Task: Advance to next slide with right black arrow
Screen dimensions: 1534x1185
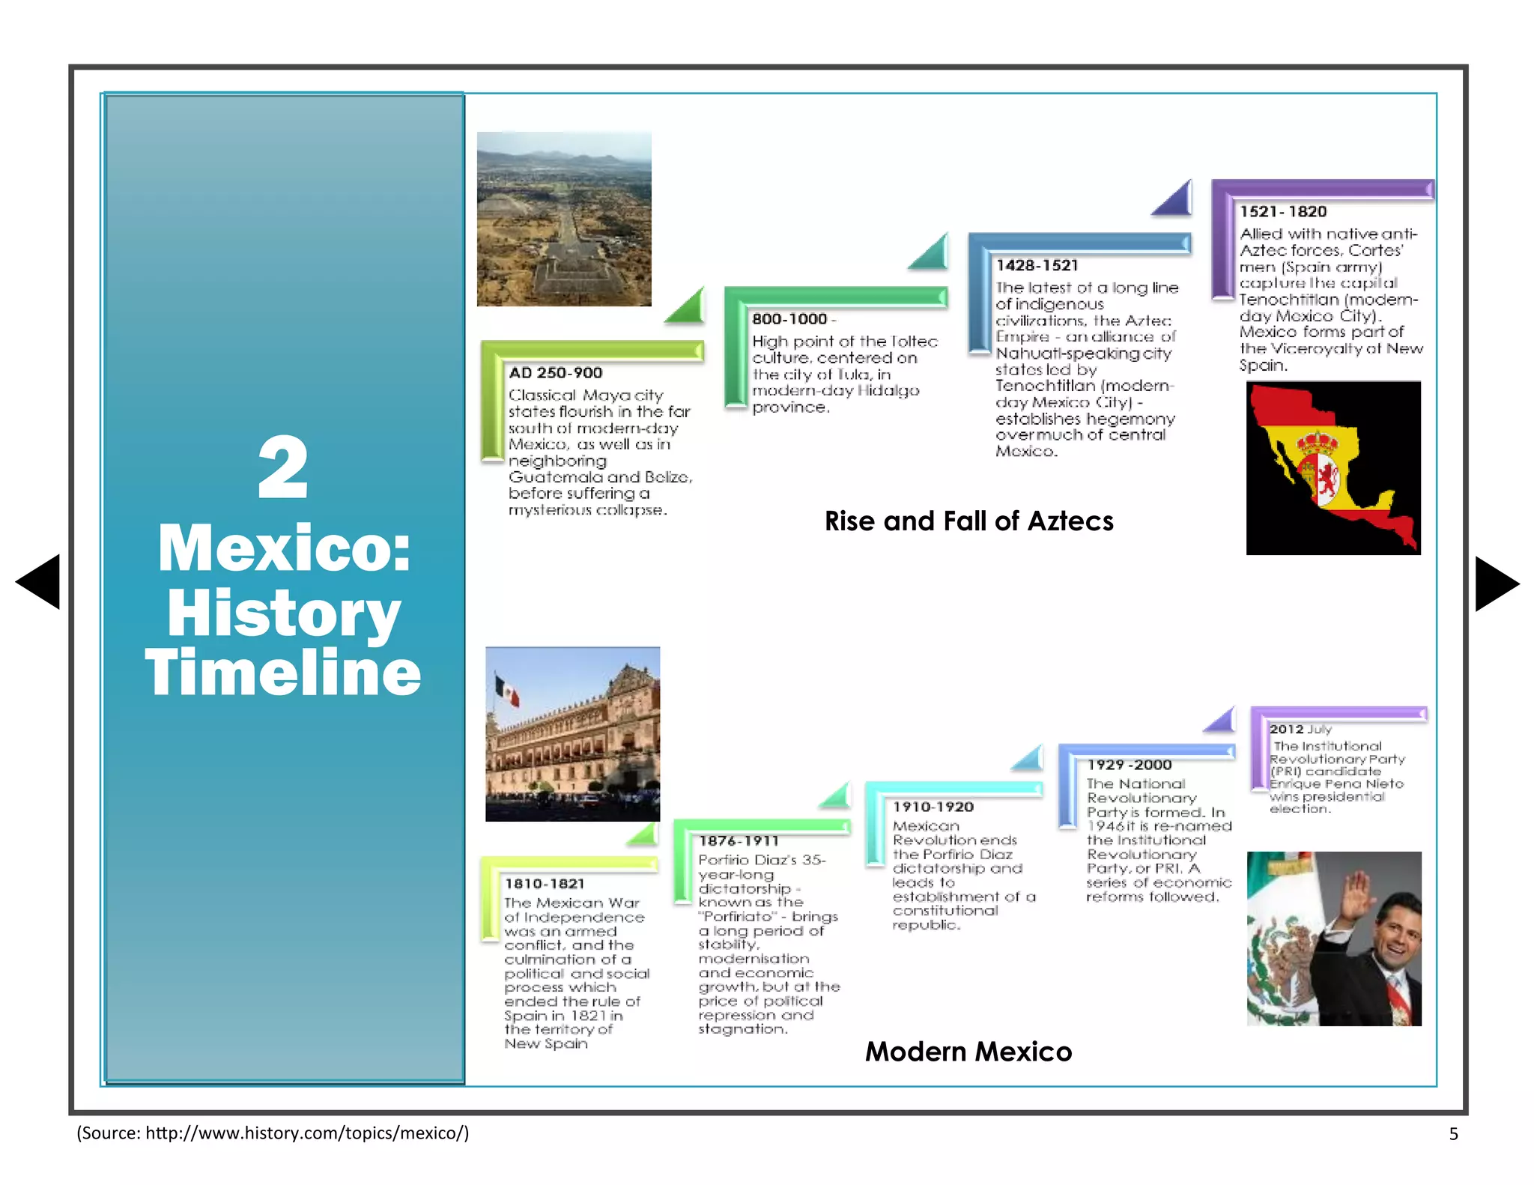Action: coord(1497,584)
